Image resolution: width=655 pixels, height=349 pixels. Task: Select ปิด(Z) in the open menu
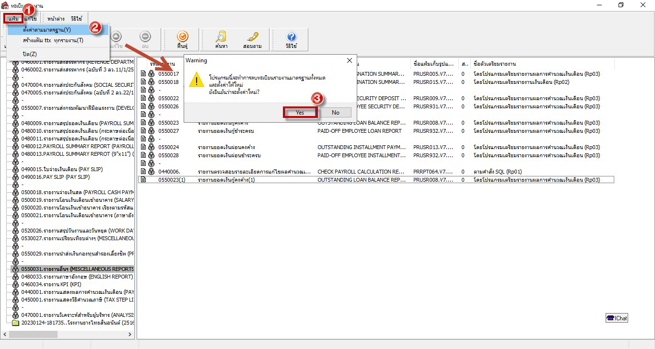(30, 54)
